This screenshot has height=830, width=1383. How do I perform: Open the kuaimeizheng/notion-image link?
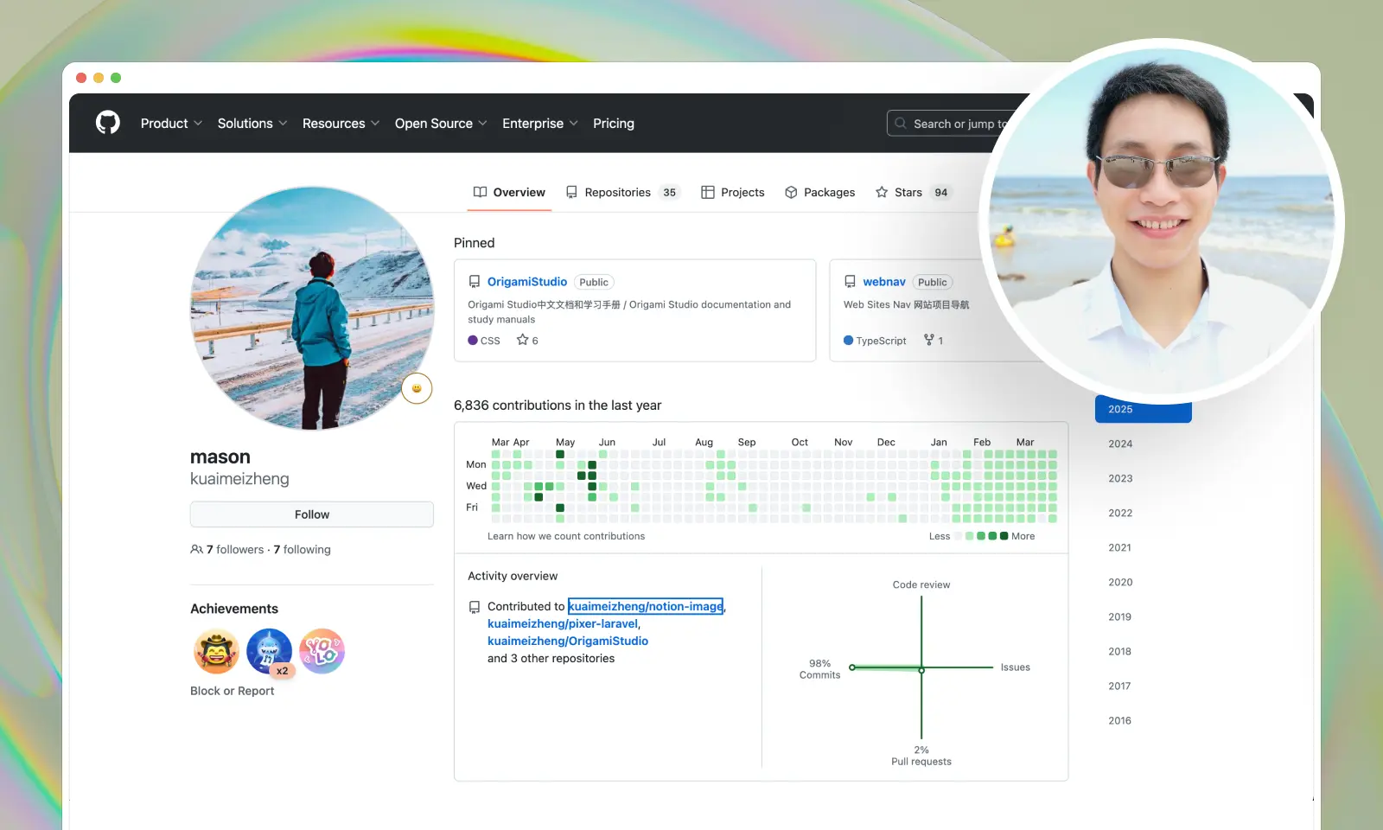click(x=646, y=606)
